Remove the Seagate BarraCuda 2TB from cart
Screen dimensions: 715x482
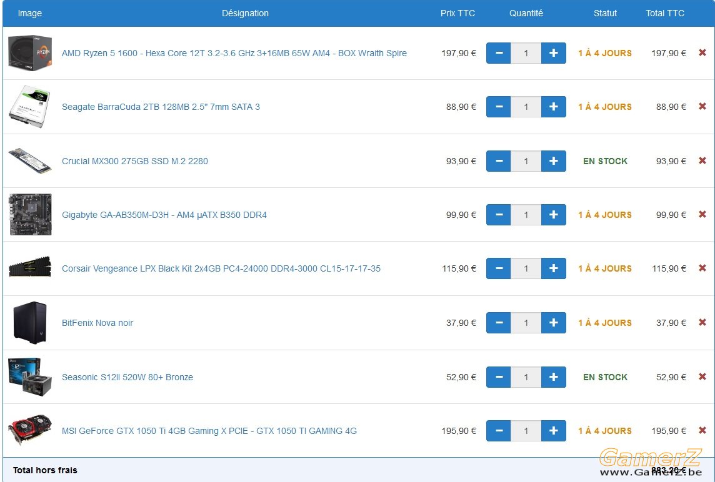click(x=702, y=107)
